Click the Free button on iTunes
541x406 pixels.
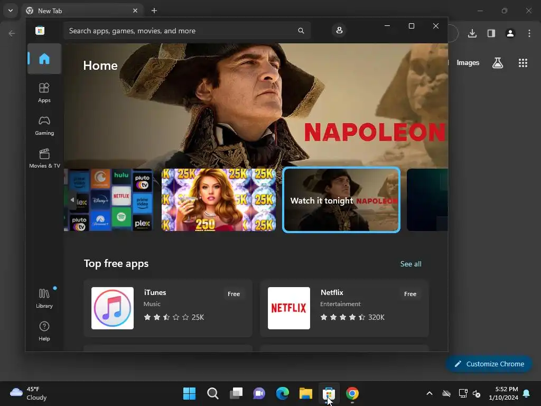234,294
